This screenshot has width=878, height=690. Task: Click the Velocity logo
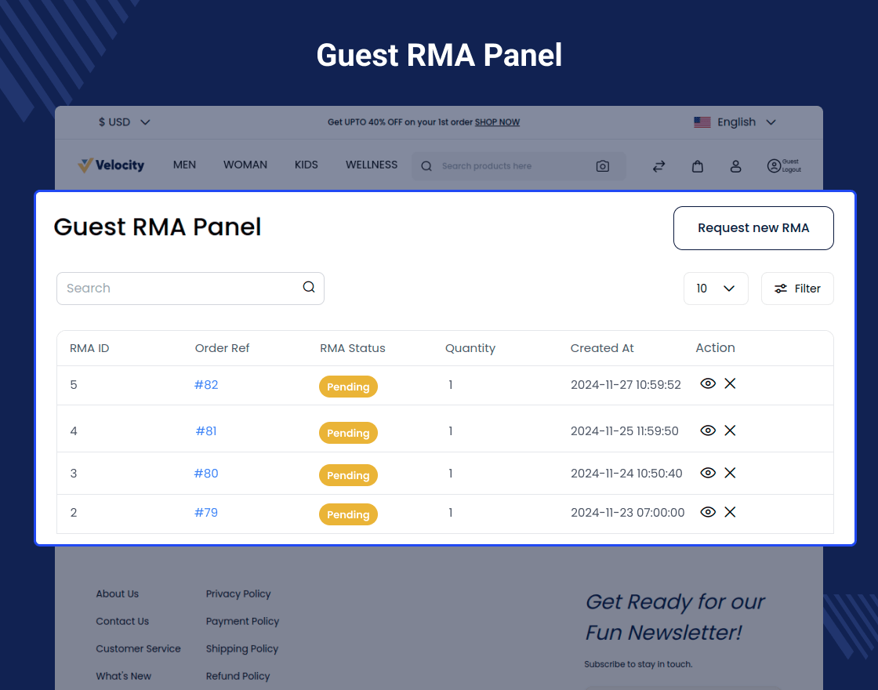111,165
